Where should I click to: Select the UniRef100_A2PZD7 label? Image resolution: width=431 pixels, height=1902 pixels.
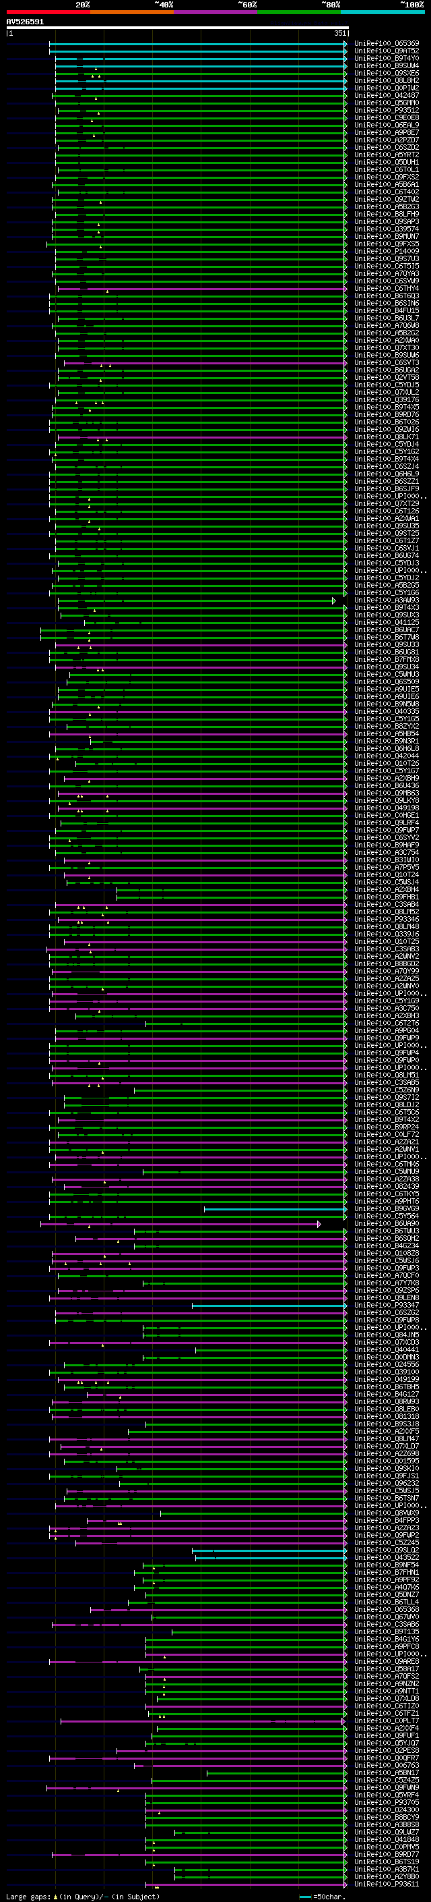pyautogui.click(x=386, y=140)
